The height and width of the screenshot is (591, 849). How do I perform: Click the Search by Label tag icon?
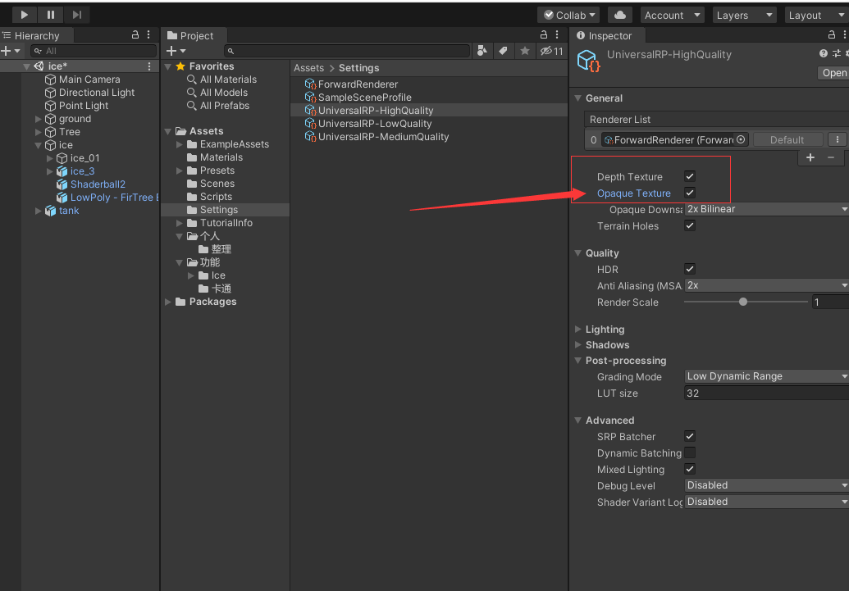[x=503, y=51]
